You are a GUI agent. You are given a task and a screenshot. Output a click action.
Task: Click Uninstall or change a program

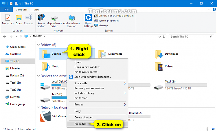(x=114, y=16)
